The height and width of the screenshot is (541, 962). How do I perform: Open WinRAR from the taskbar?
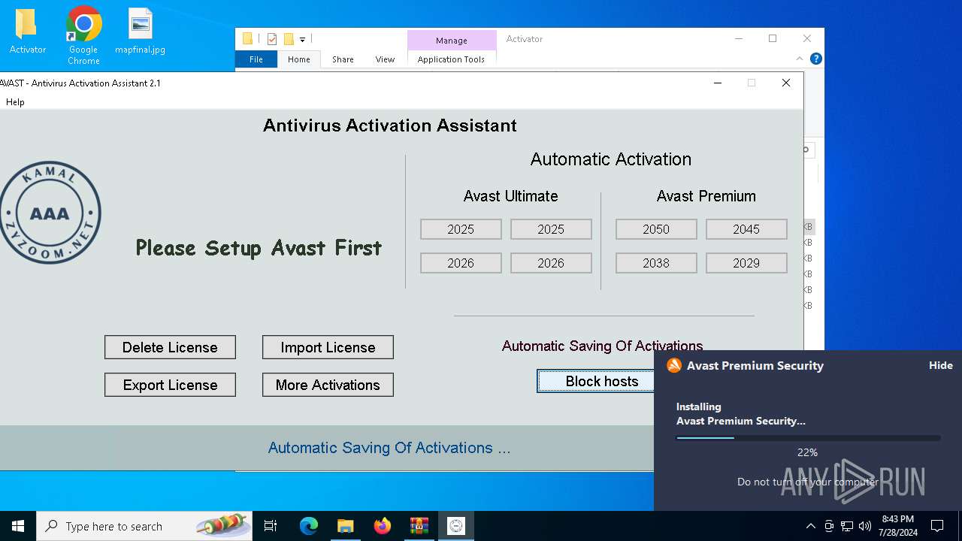pos(419,526)
